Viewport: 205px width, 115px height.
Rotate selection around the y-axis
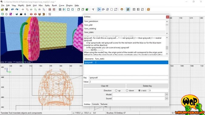[x=35, y=9]
